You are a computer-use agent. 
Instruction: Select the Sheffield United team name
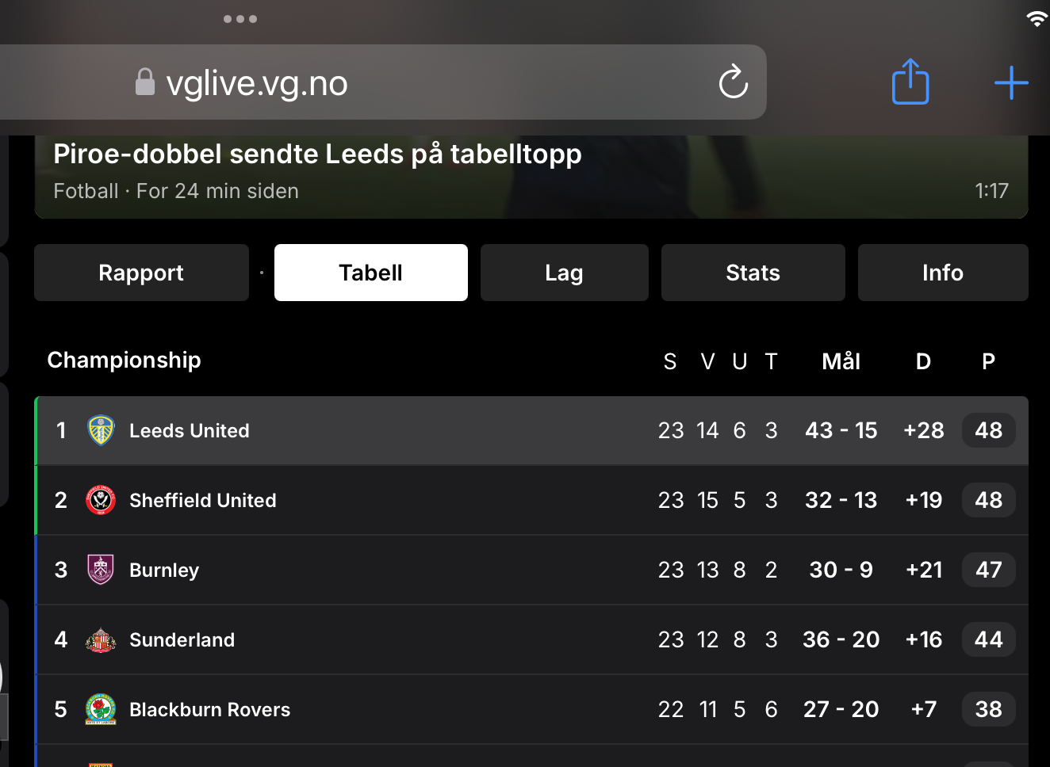[x=203, y=500]
